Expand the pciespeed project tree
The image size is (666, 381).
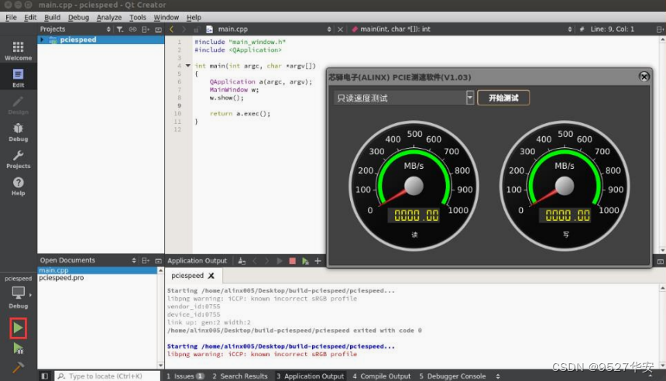click(42, 39)
